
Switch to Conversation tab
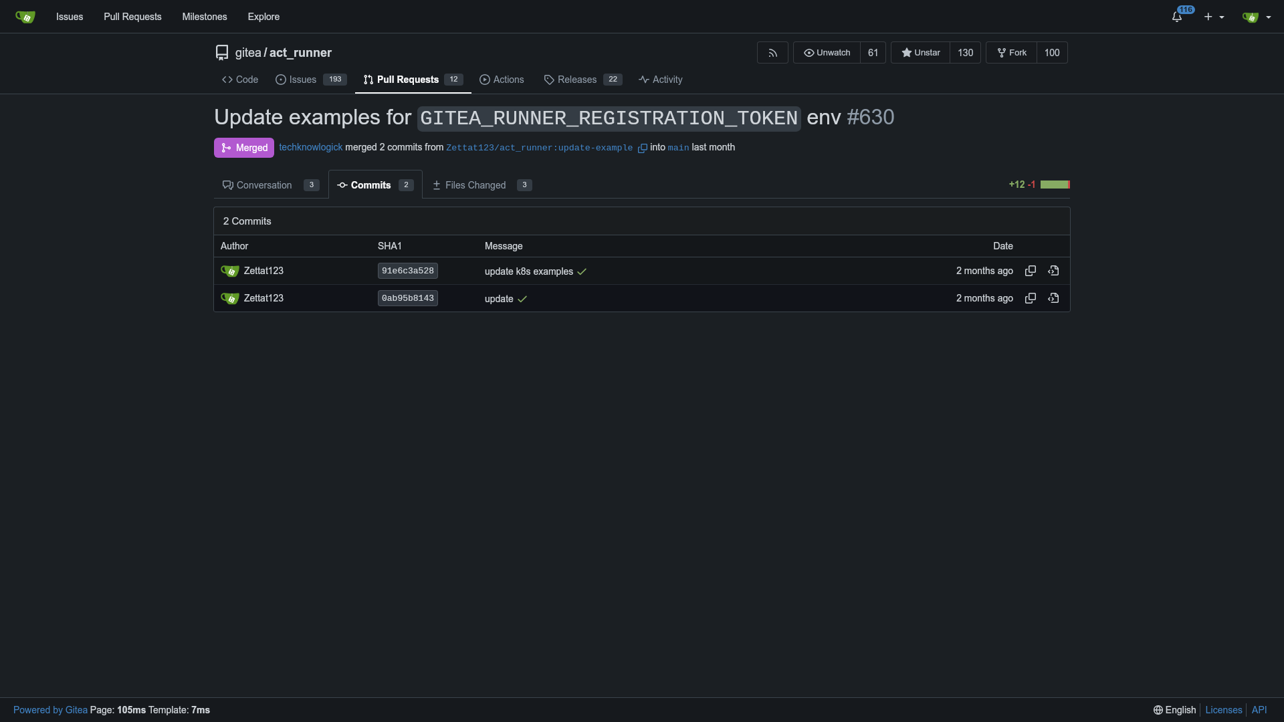click(x=271, y=185)
